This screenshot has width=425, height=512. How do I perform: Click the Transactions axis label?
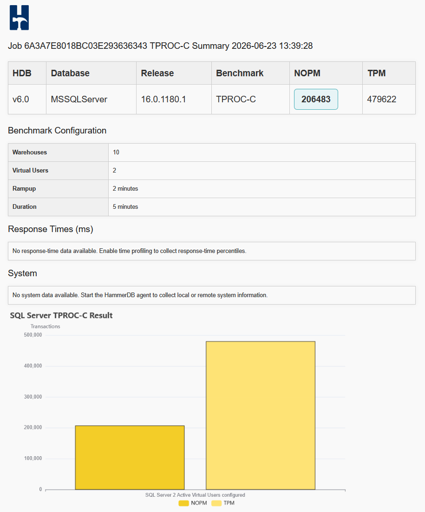[x=46, y=326]
